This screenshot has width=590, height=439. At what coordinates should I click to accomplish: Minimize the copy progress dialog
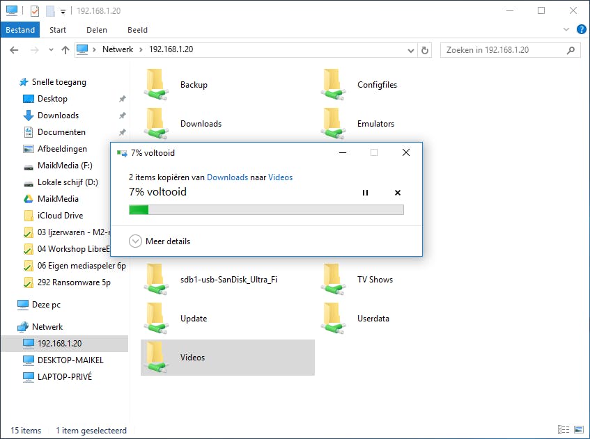pos(343,152)
